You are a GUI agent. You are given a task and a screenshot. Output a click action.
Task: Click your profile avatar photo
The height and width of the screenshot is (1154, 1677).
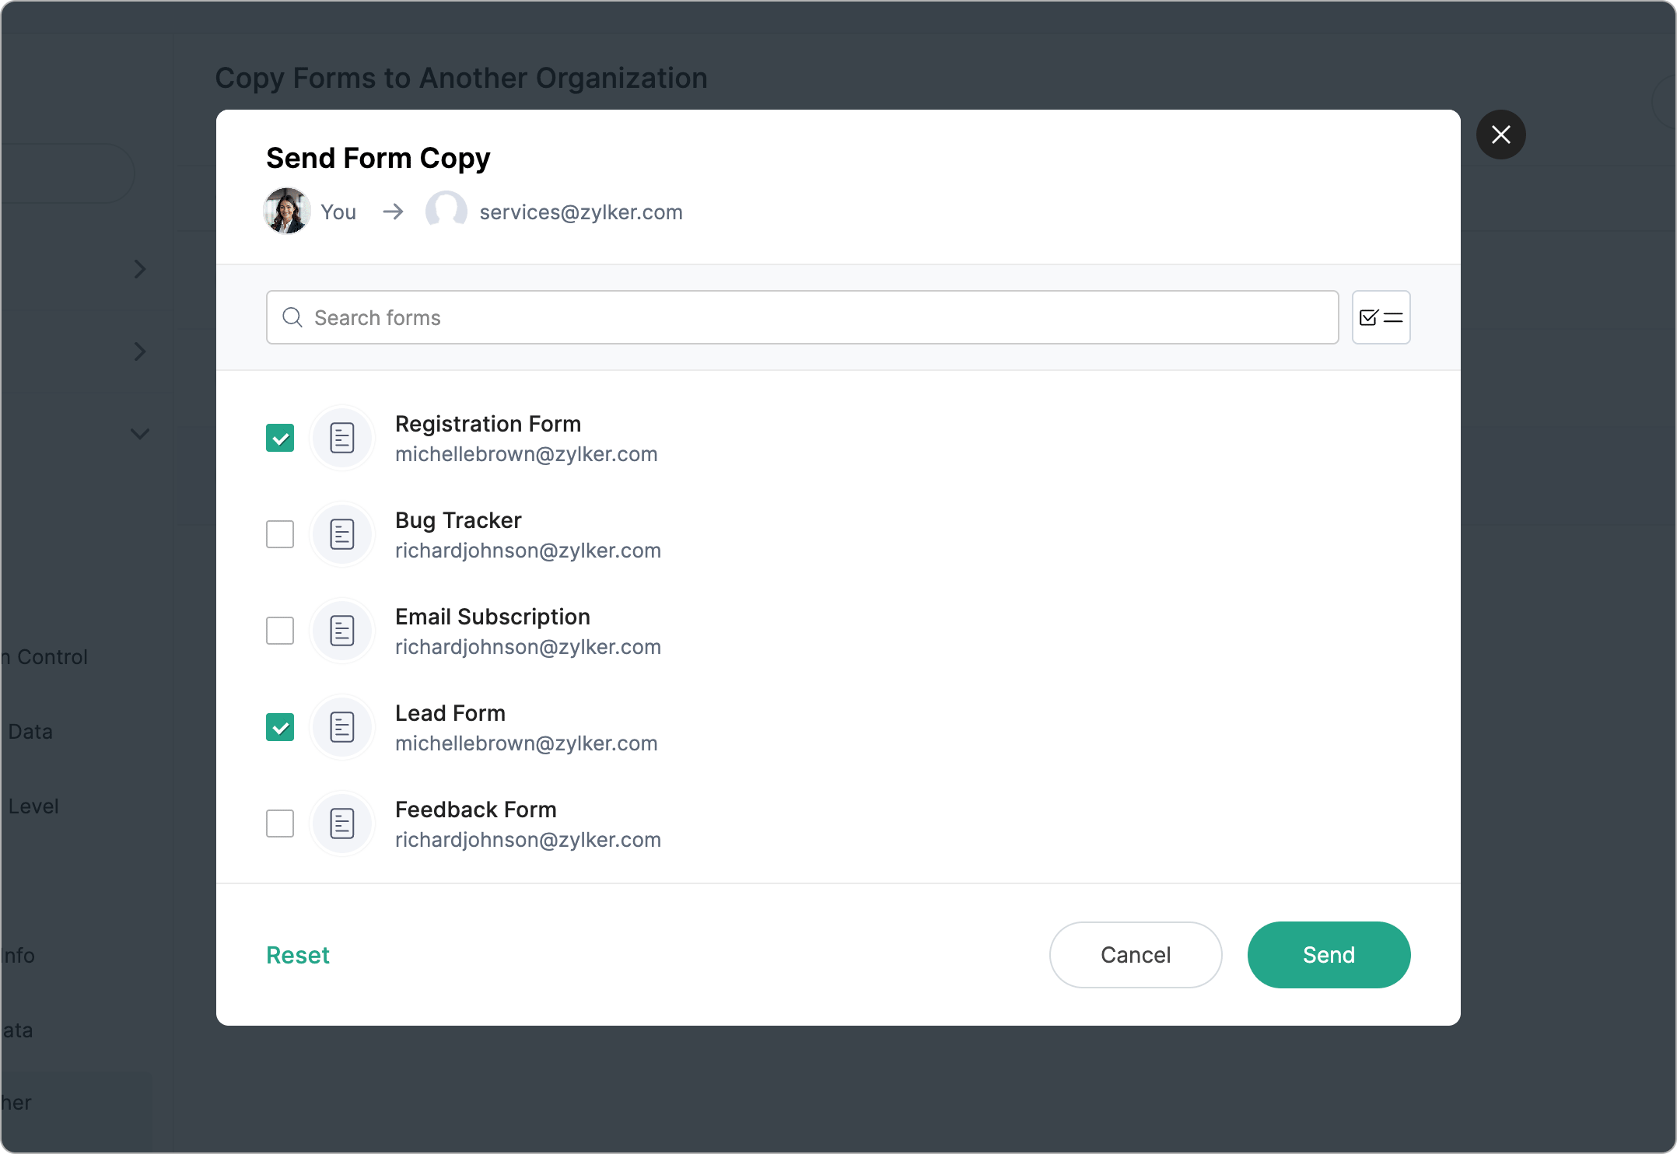point(287,212)
